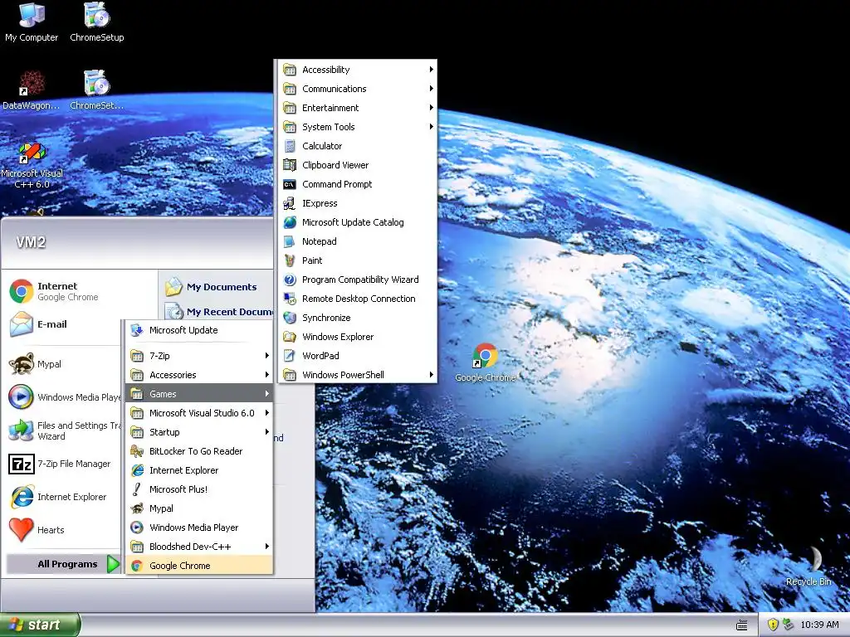The width and height of the screenshot is (850, 637).
Task: Open Windows Media Player in left Start pane
Action: tap(64, 397)
